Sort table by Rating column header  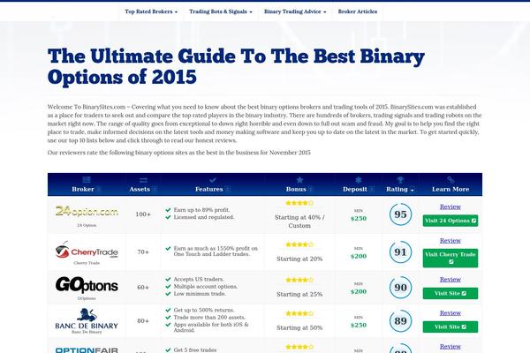400,189
